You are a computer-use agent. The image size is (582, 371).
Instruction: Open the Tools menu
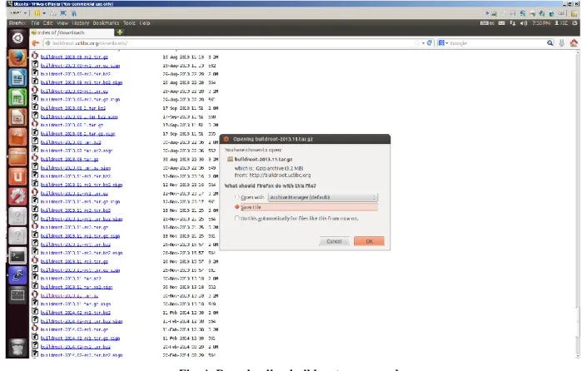point(129,23)
